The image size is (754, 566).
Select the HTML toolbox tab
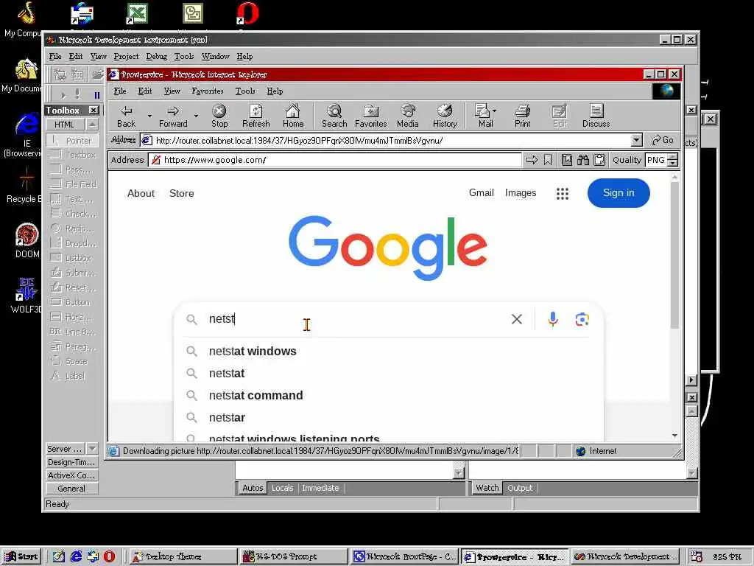[64, 125]
